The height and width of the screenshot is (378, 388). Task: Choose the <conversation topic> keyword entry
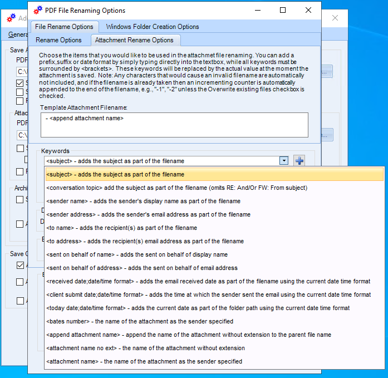click(214, 188)
